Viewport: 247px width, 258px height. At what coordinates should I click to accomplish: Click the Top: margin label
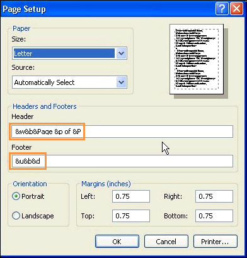pyautogui.click(x=88, y=216)
